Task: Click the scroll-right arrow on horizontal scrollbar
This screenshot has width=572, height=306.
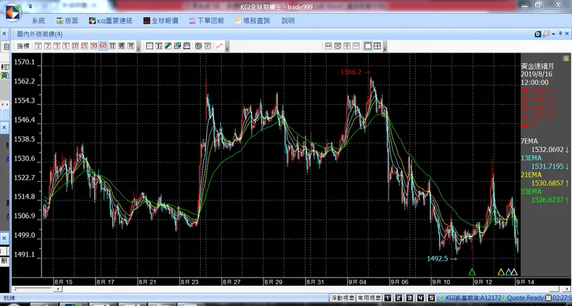Action: pyautogui.click(x=566, y=289)
